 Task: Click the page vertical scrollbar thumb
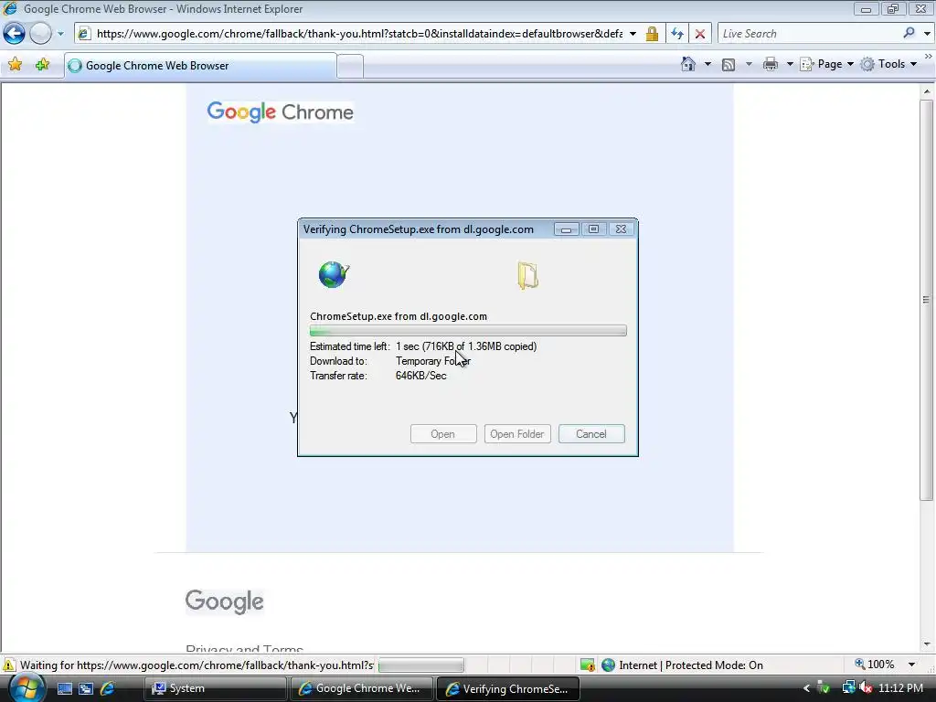click(x=927, y=300)
